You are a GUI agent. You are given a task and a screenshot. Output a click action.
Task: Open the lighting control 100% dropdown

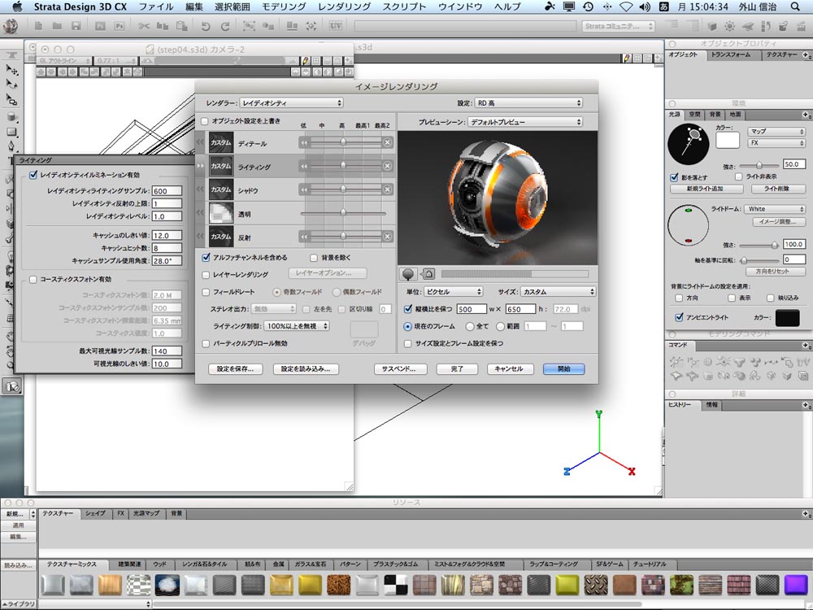tap(297, 326)
